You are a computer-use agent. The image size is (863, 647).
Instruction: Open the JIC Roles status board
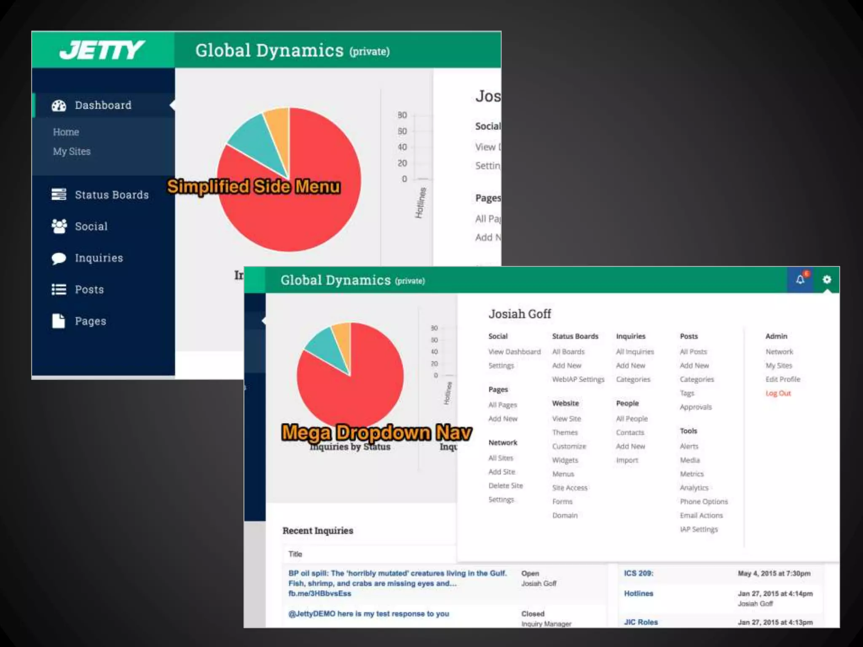[641, 622]
